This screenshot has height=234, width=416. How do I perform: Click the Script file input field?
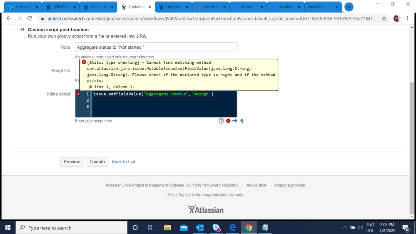click(77, 70)
